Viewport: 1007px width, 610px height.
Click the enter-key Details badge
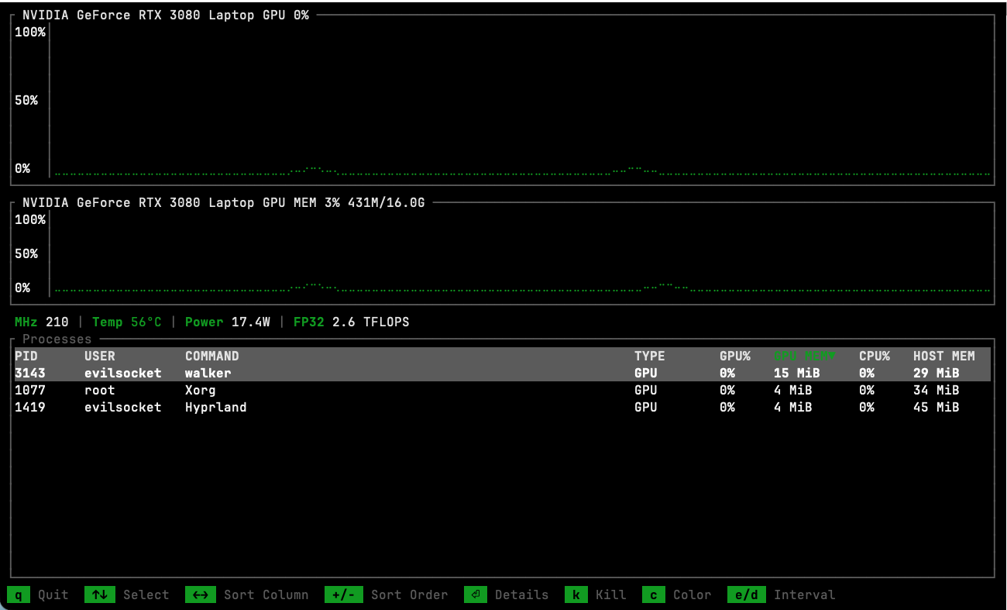476,594
